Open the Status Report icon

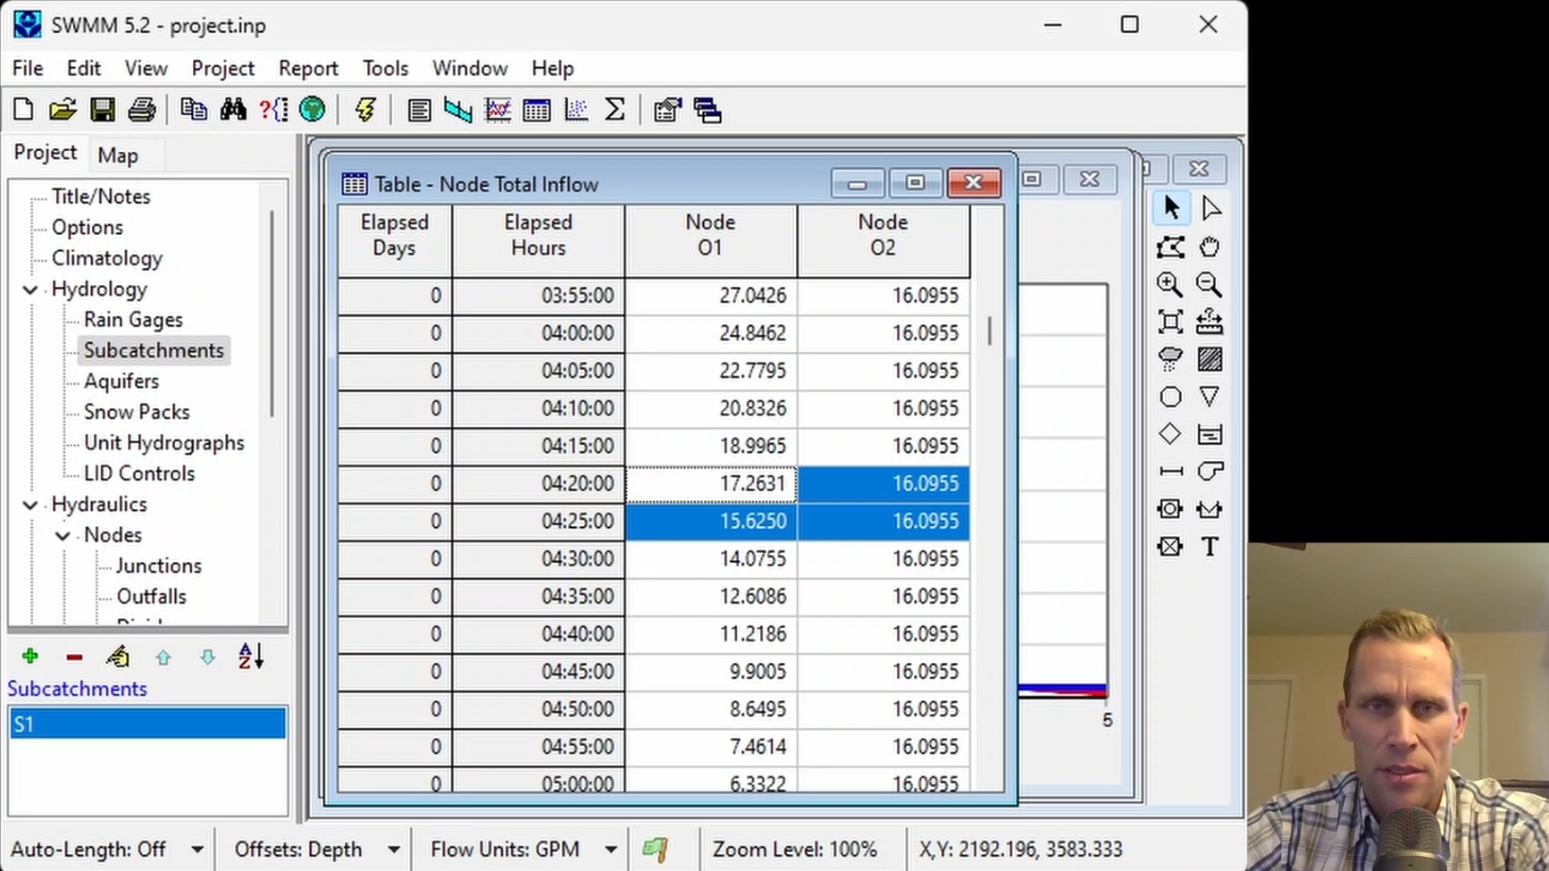tap(419, 110)
